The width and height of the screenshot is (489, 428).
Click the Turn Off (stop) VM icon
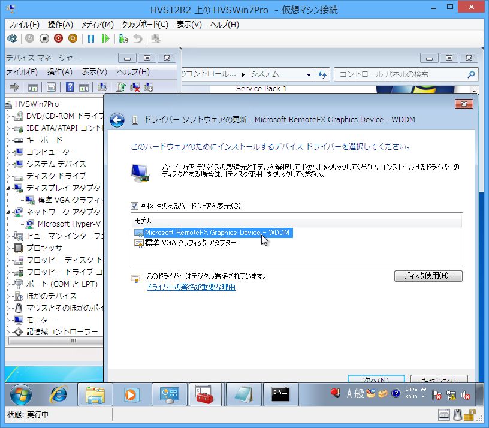[44, 39]
